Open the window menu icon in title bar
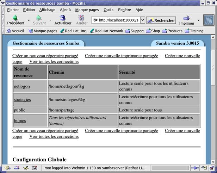This screenshot has width=217, height=173. (x=3, y=3)
